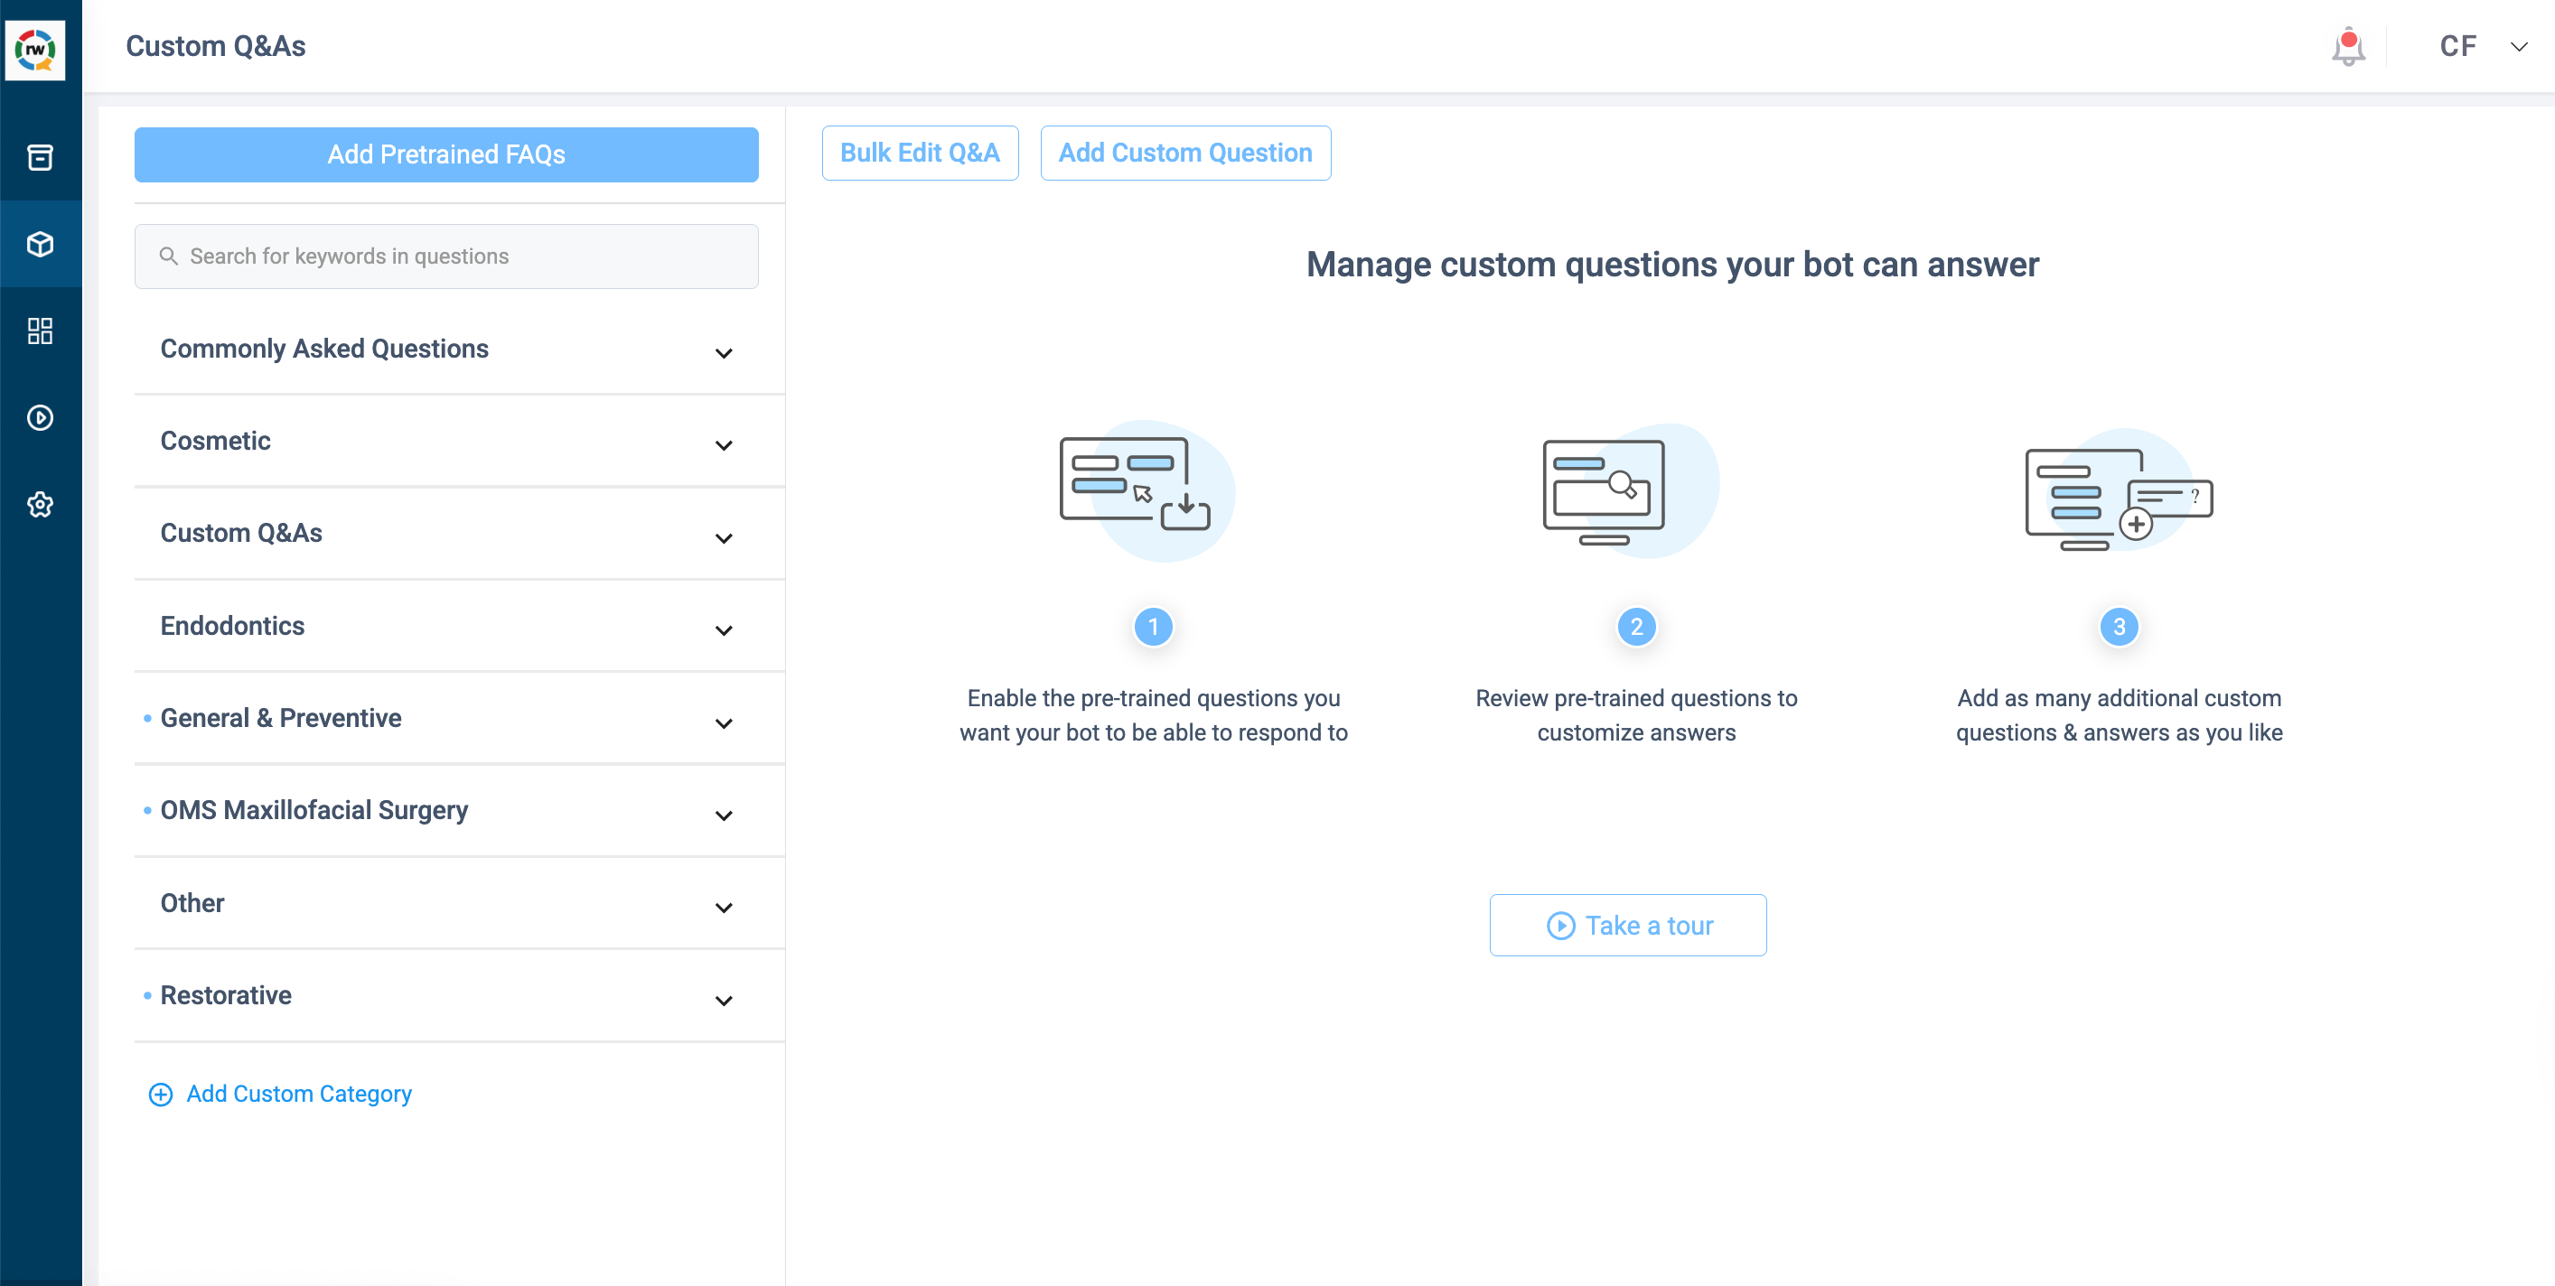2555x1286 pixels.
Task: Open the settings gear sidebar icon
Action: coord(40,504)
